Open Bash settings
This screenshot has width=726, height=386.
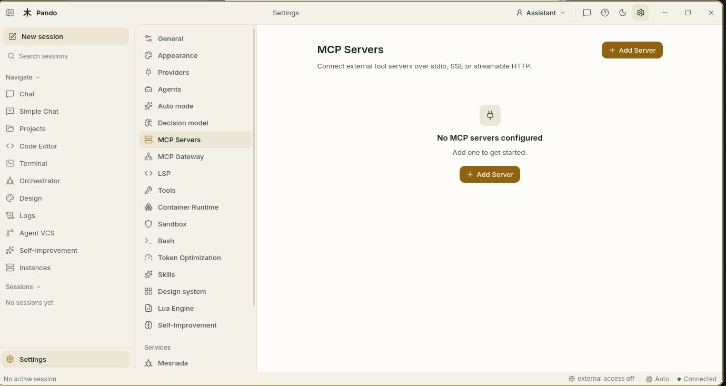click(195, 241)
